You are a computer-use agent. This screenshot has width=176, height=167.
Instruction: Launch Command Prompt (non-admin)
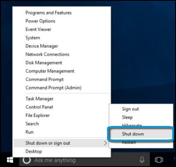pyautogui.click(x=62, y=79)
